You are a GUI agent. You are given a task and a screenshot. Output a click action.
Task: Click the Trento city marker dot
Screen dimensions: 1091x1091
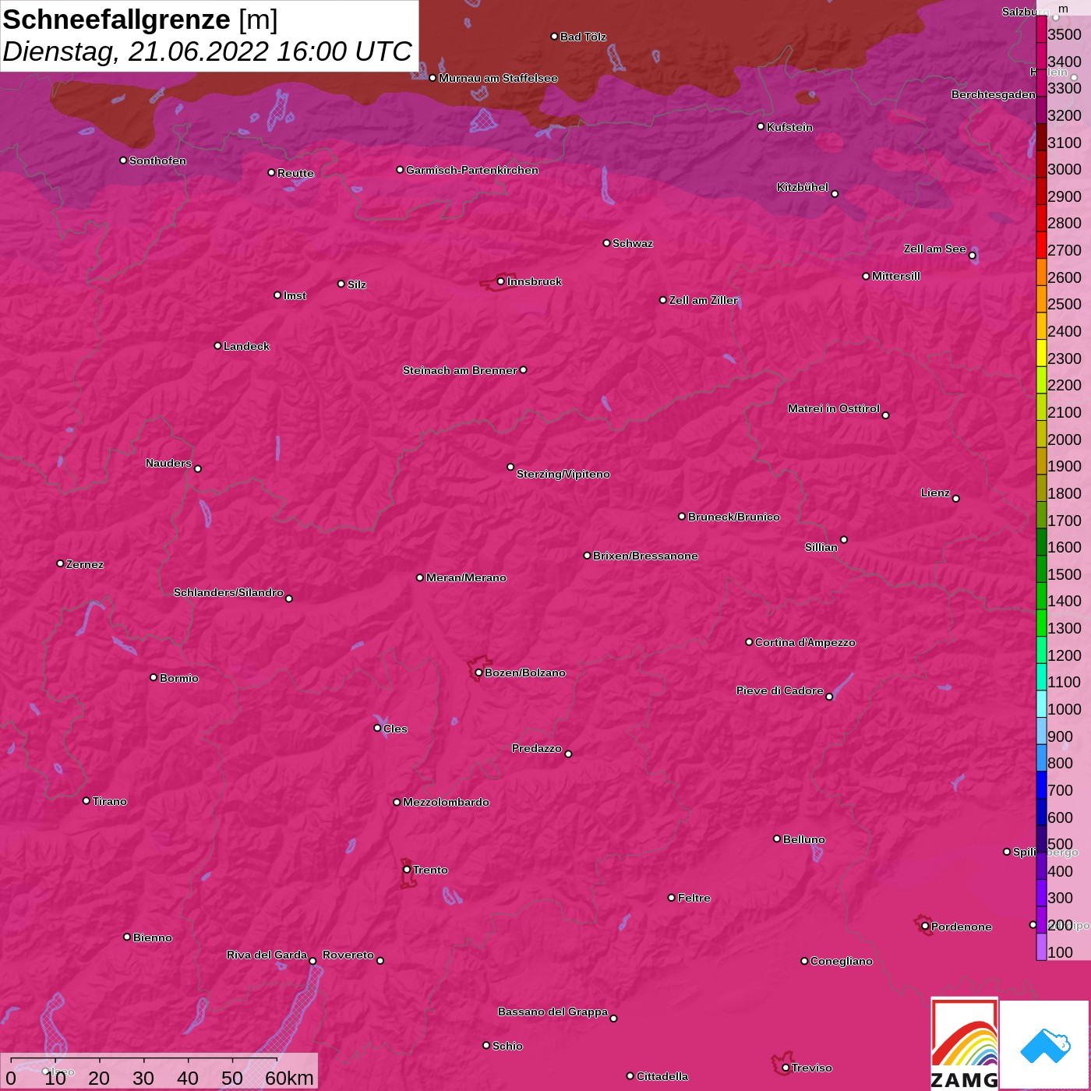click(x=407, y=870)
